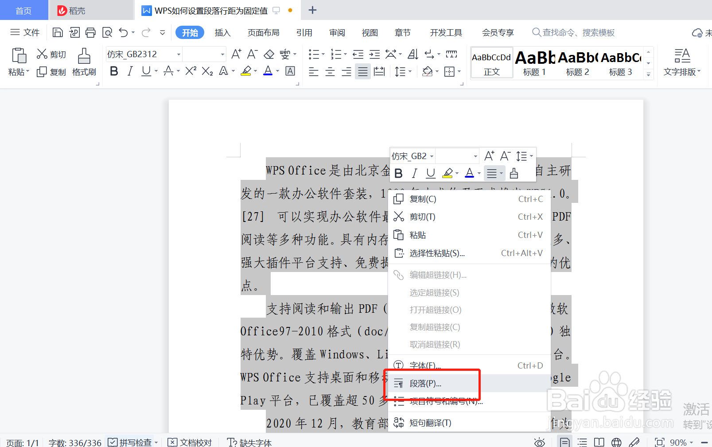Open line spacing dropdown in ribbon
The height and width of the screenshot is (447, 712).
(x=410, y=71)
